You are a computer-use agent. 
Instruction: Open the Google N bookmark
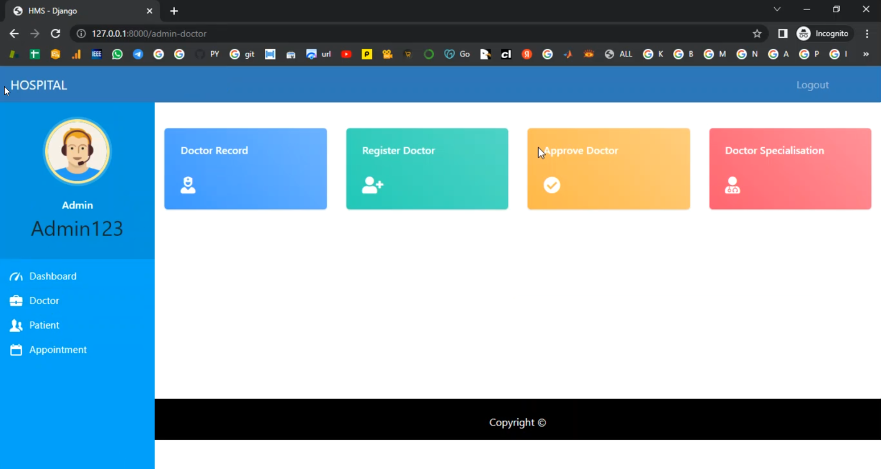point(748,54)
